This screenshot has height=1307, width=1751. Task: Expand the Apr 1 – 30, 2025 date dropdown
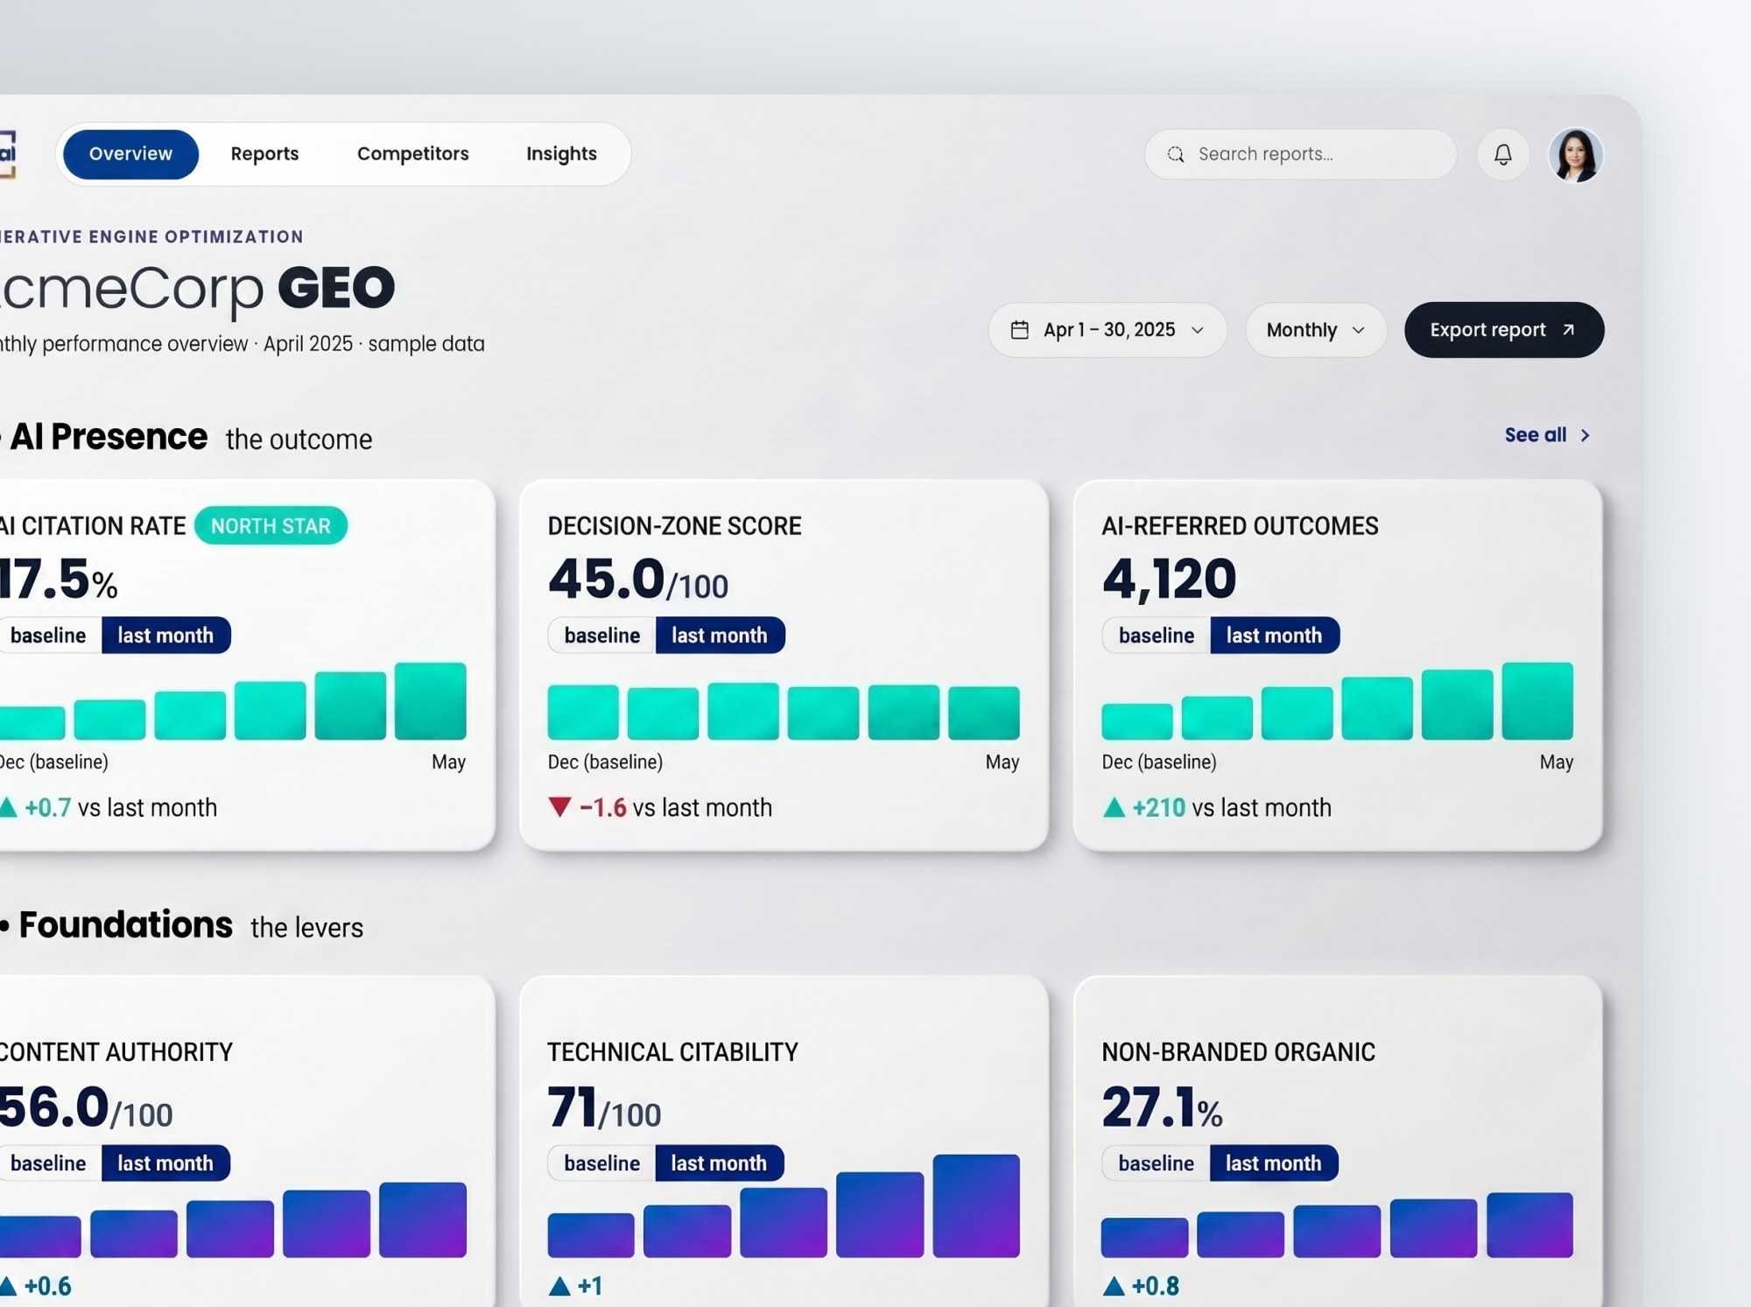[x=1108, y=330]
